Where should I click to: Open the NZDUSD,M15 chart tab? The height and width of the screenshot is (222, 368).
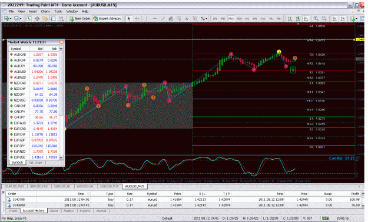tap(110, 186)
